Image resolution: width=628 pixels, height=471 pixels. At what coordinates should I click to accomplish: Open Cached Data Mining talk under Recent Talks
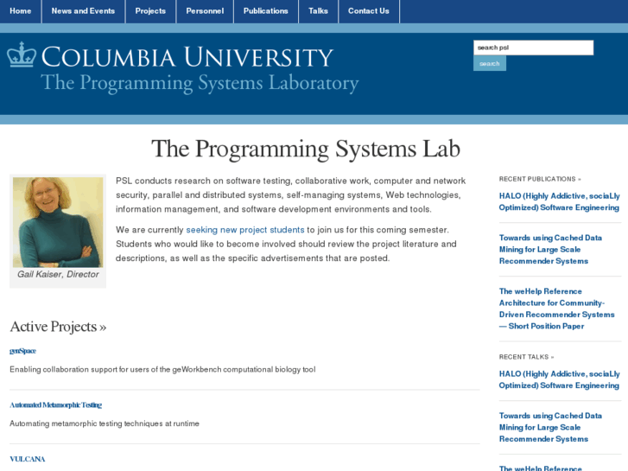[x=550, y=427]
